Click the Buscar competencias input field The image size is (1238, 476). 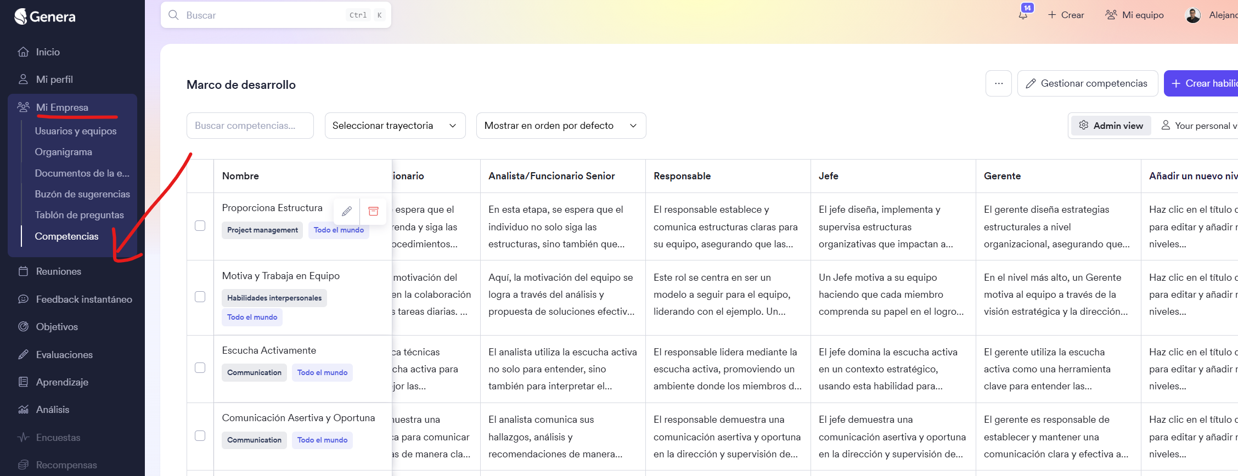(x=250, y=126)
